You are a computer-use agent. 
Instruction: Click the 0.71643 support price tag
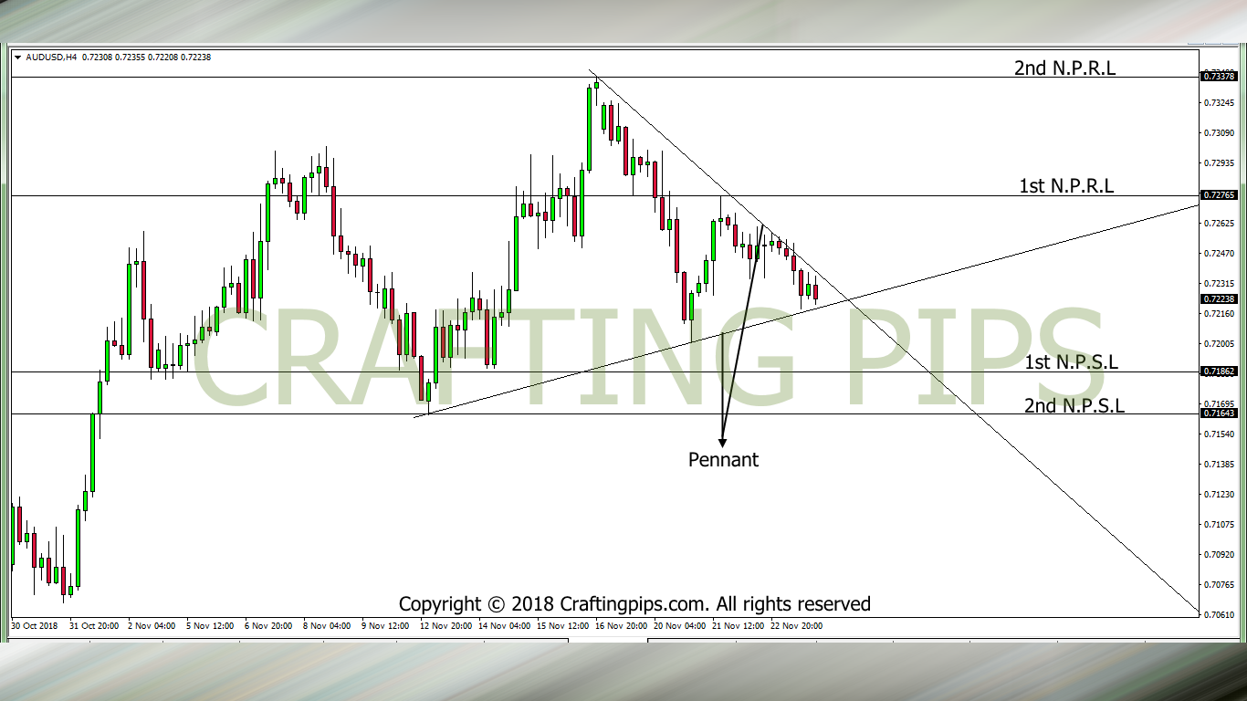click(1220, 413)
